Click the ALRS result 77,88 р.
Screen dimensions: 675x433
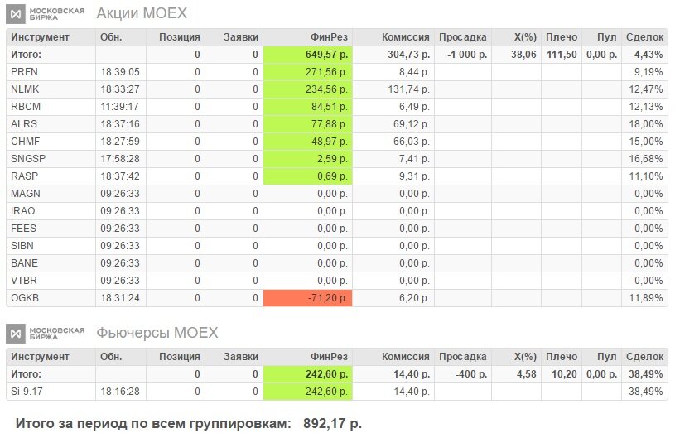(330, 124)
